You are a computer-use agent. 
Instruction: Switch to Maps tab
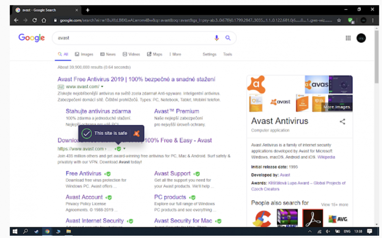point(155,54)
